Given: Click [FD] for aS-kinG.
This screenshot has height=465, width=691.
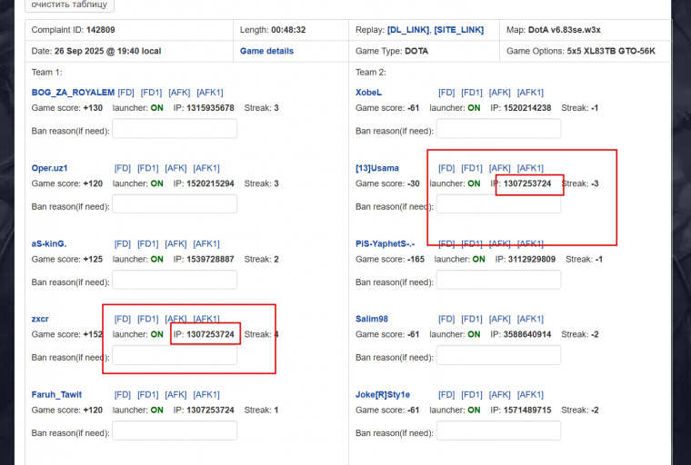Looking at the screenshot, I should [x=123, y=244].
